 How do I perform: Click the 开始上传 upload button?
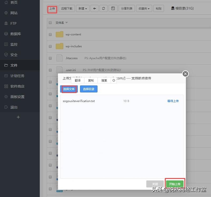[175, 184]
